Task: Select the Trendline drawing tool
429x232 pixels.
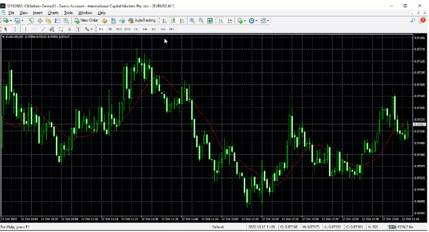Action: point(43,29)
